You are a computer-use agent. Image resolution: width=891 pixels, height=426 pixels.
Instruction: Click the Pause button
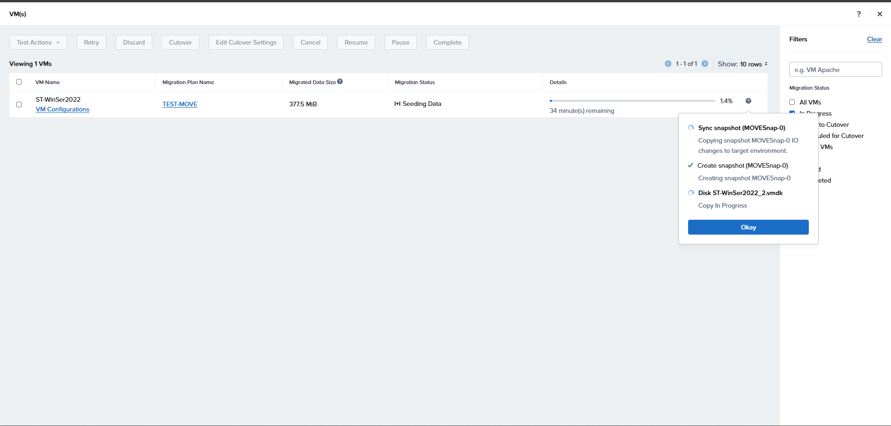[401, 42]
